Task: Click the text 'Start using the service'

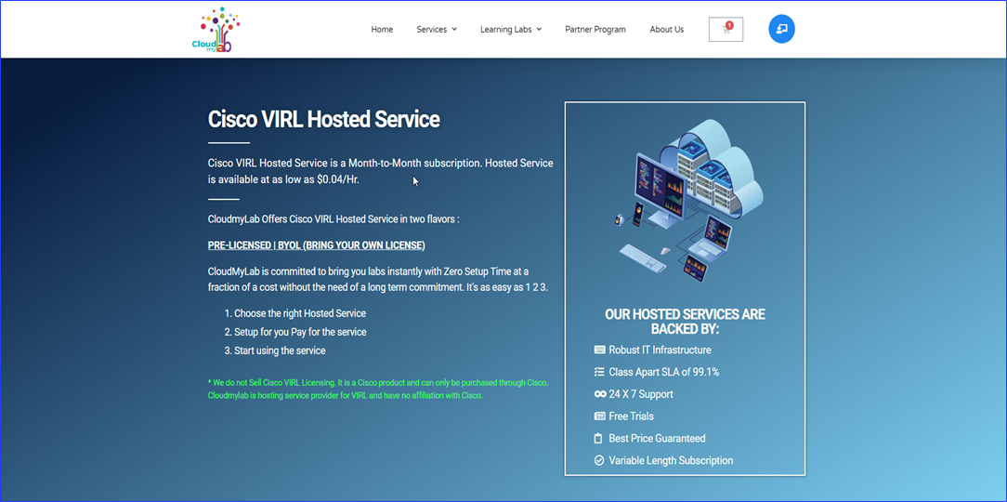Action: click(x=280, y=351)
